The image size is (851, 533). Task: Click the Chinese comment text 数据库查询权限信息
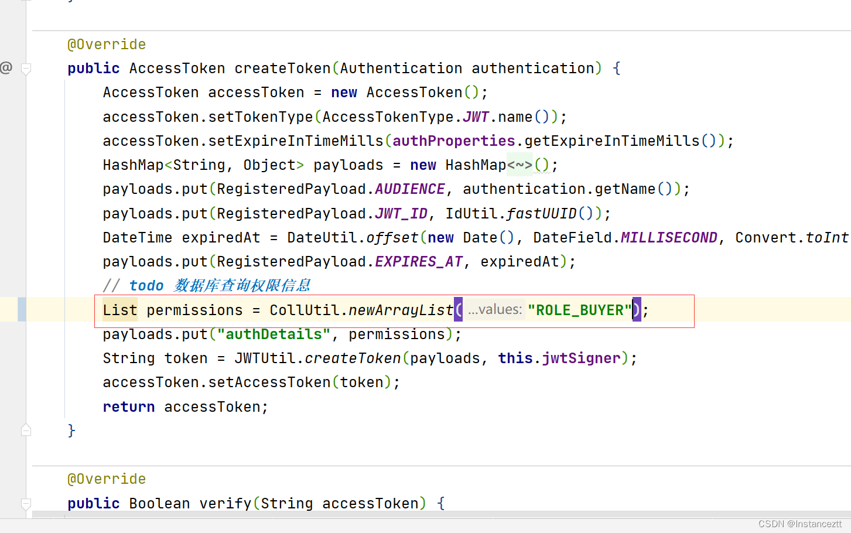(x=242, y=286)
